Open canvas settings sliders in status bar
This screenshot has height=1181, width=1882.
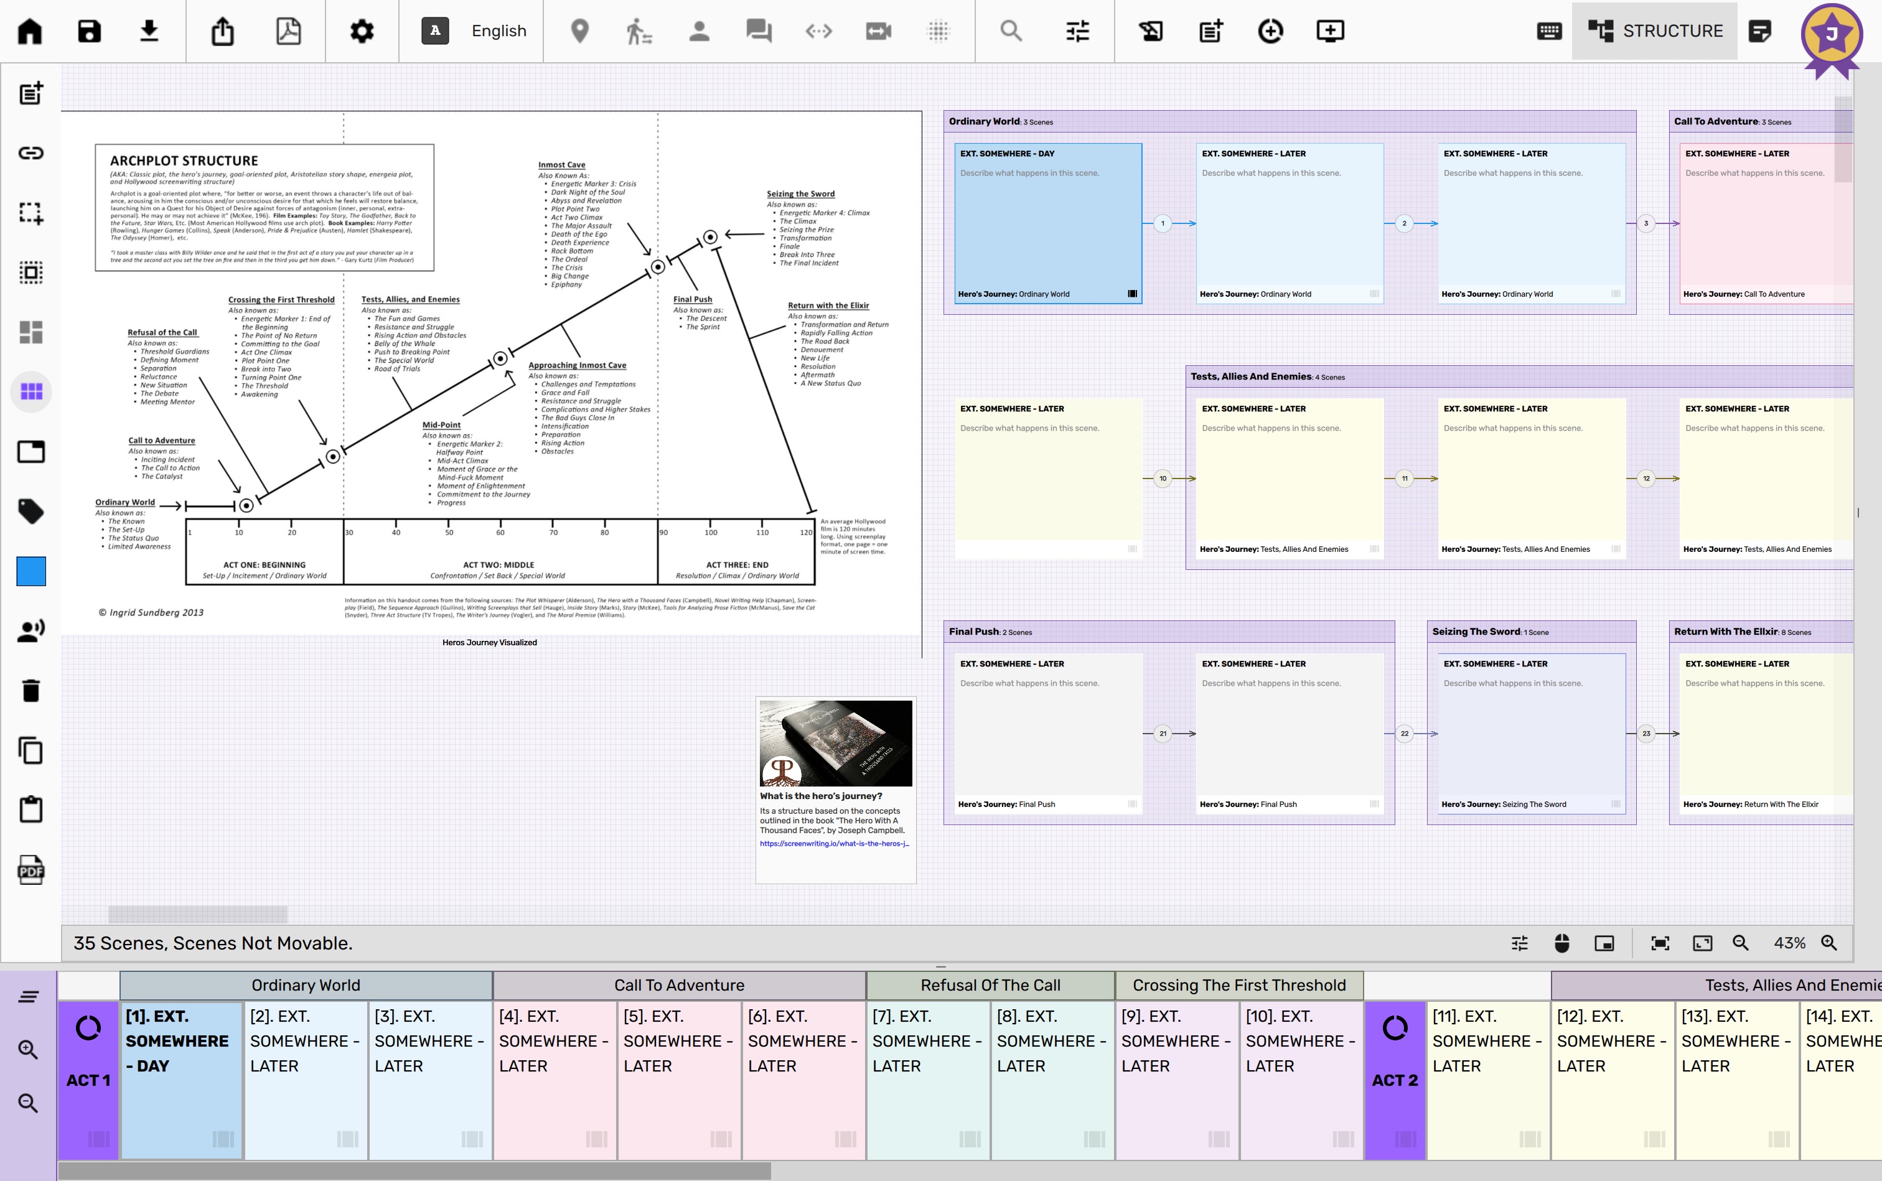[1520, 943]
